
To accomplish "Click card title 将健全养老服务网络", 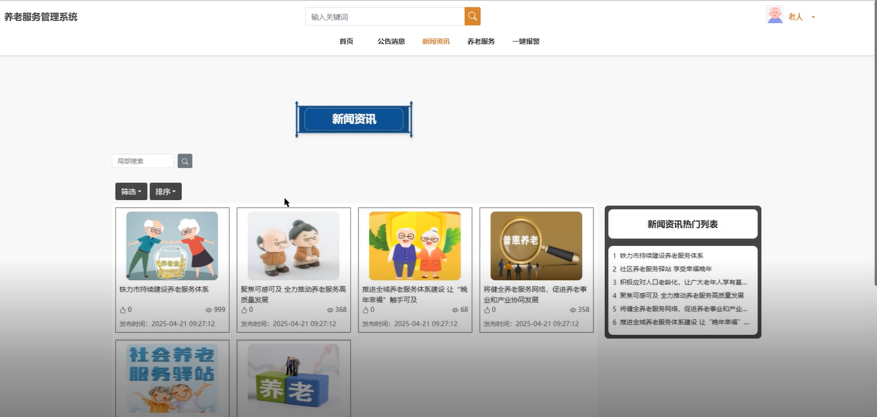I will (535, 294).
